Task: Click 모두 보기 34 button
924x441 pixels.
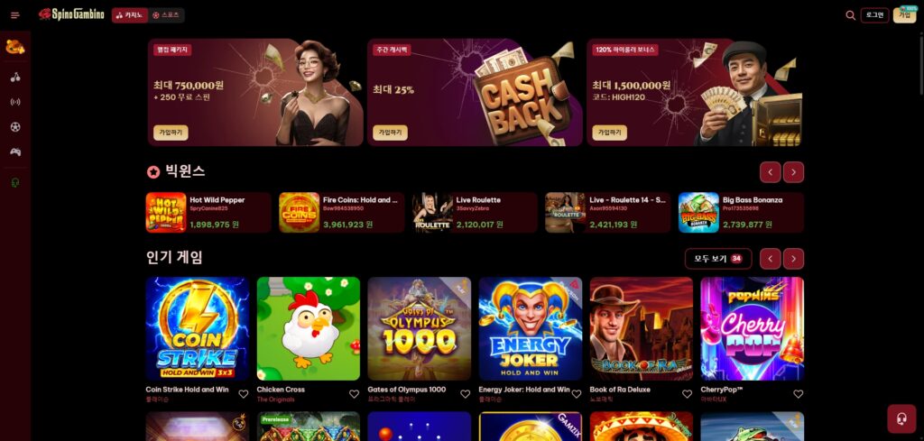Action: click(x=717, y=259)
